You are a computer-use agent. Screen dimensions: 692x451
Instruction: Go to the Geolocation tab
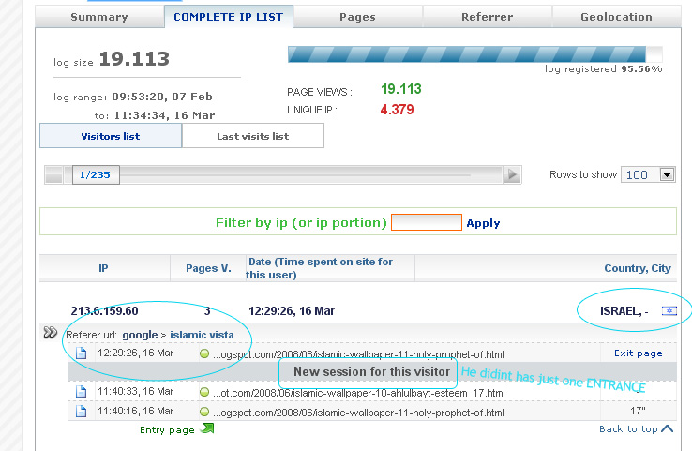click(617, 17)
